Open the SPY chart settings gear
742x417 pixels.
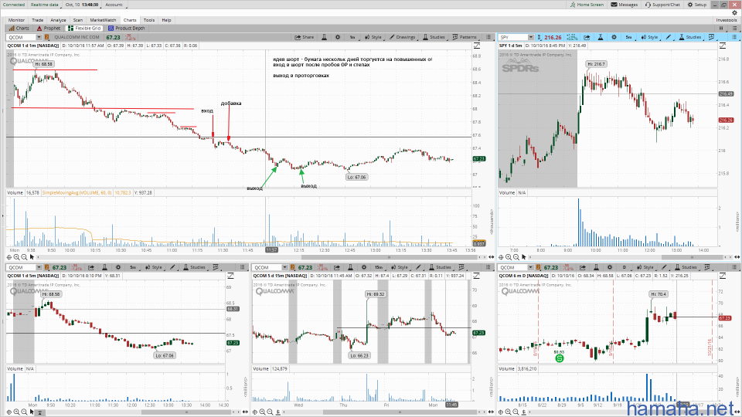click(614, 37)
